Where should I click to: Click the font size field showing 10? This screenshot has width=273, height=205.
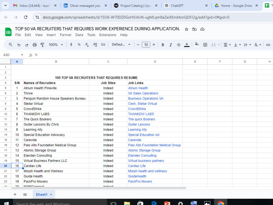point(146,45)
